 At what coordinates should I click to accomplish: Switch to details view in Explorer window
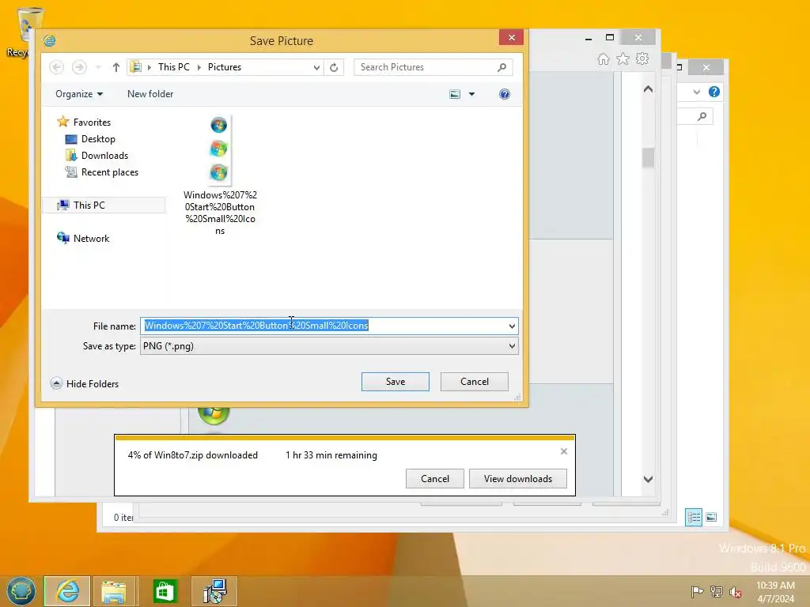(693, 517)
